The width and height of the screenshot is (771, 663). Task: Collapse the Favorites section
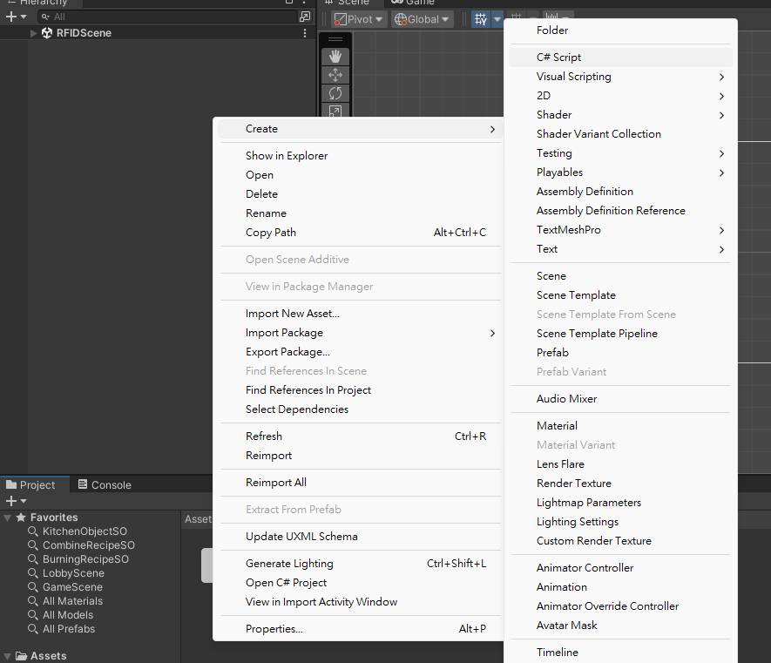click(7, 518)
